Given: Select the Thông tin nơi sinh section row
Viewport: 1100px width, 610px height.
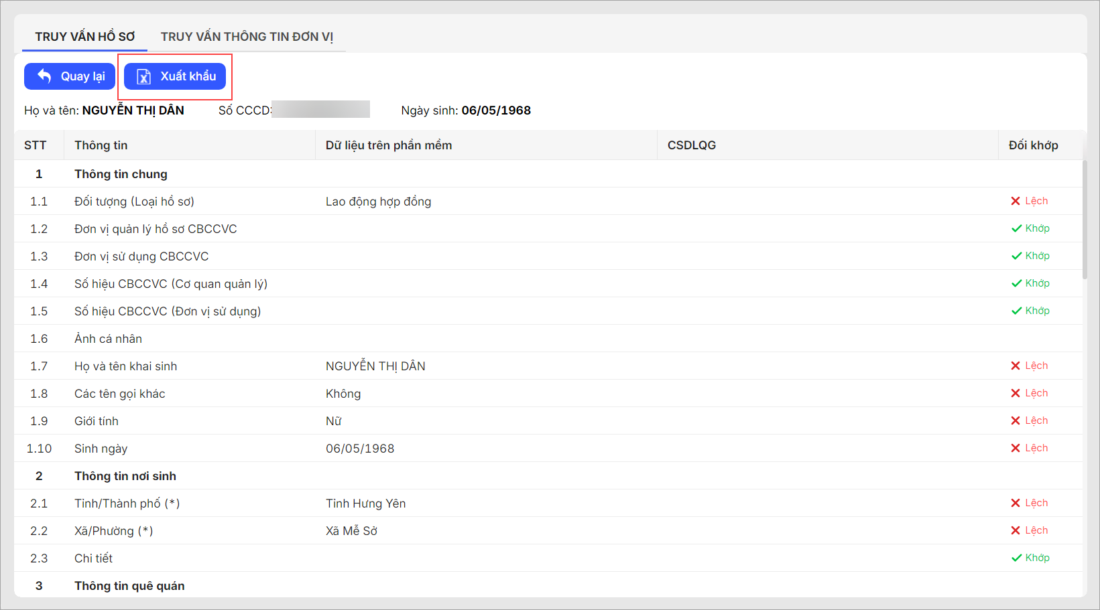Looking at the screenshot, I should click(125, 476).
